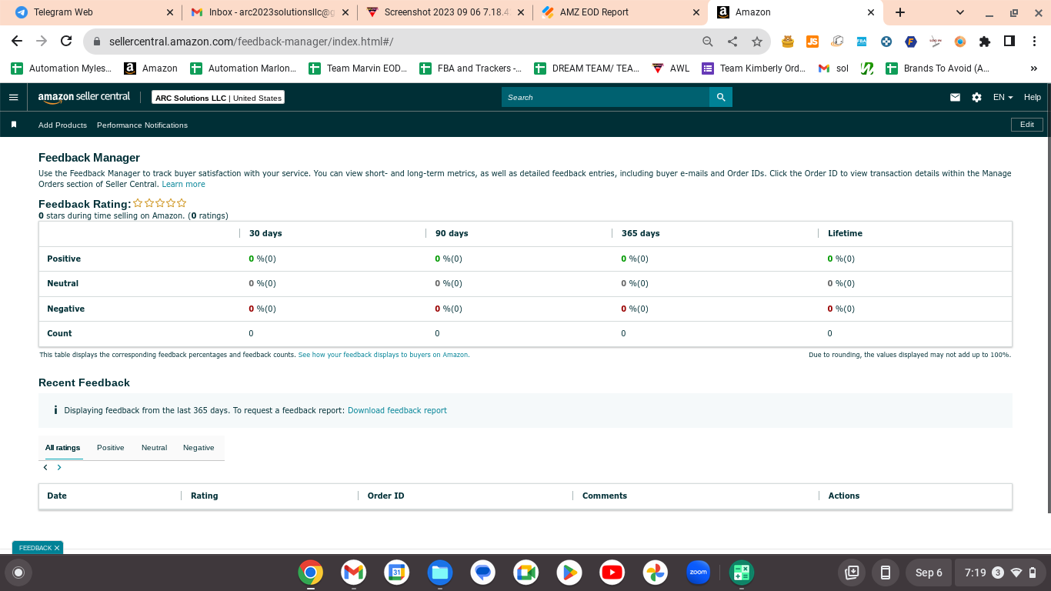Viewport: 1051px width, 591px height.
Task: Reload the page with the refresh icon
Action: pyautogui.click(x=66, y=42)
